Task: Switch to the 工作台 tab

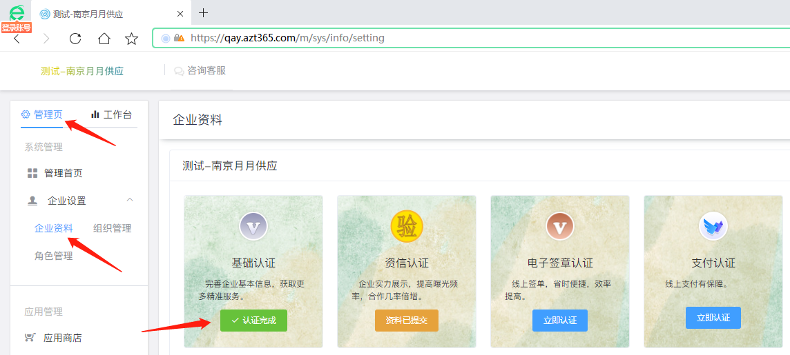Action: (111, 114)
